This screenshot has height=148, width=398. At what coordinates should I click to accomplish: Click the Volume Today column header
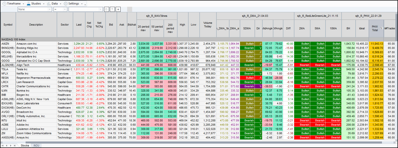click(x=208, y=25)
